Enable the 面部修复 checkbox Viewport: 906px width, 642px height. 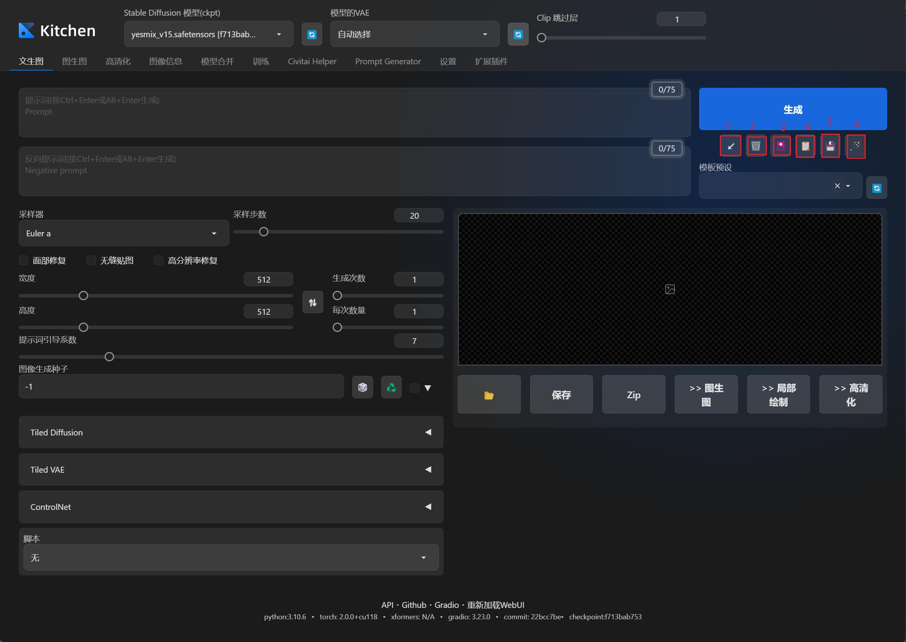tap(24, 261)
